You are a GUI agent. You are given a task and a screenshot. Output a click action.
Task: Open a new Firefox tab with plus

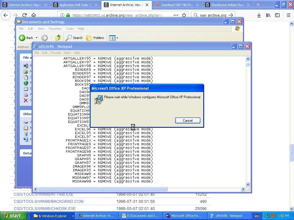(x=258, y=5)
